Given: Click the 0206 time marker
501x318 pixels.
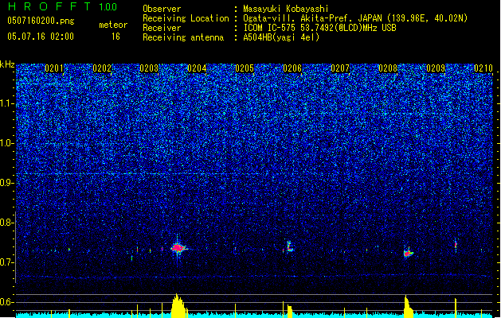Looking at the screenshot, I should tap(292, 68).
